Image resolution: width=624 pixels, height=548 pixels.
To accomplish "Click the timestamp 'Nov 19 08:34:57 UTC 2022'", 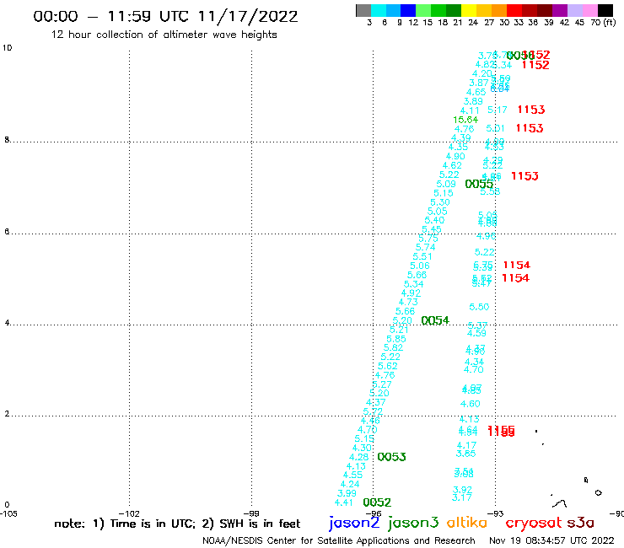I will pos(551,540).
